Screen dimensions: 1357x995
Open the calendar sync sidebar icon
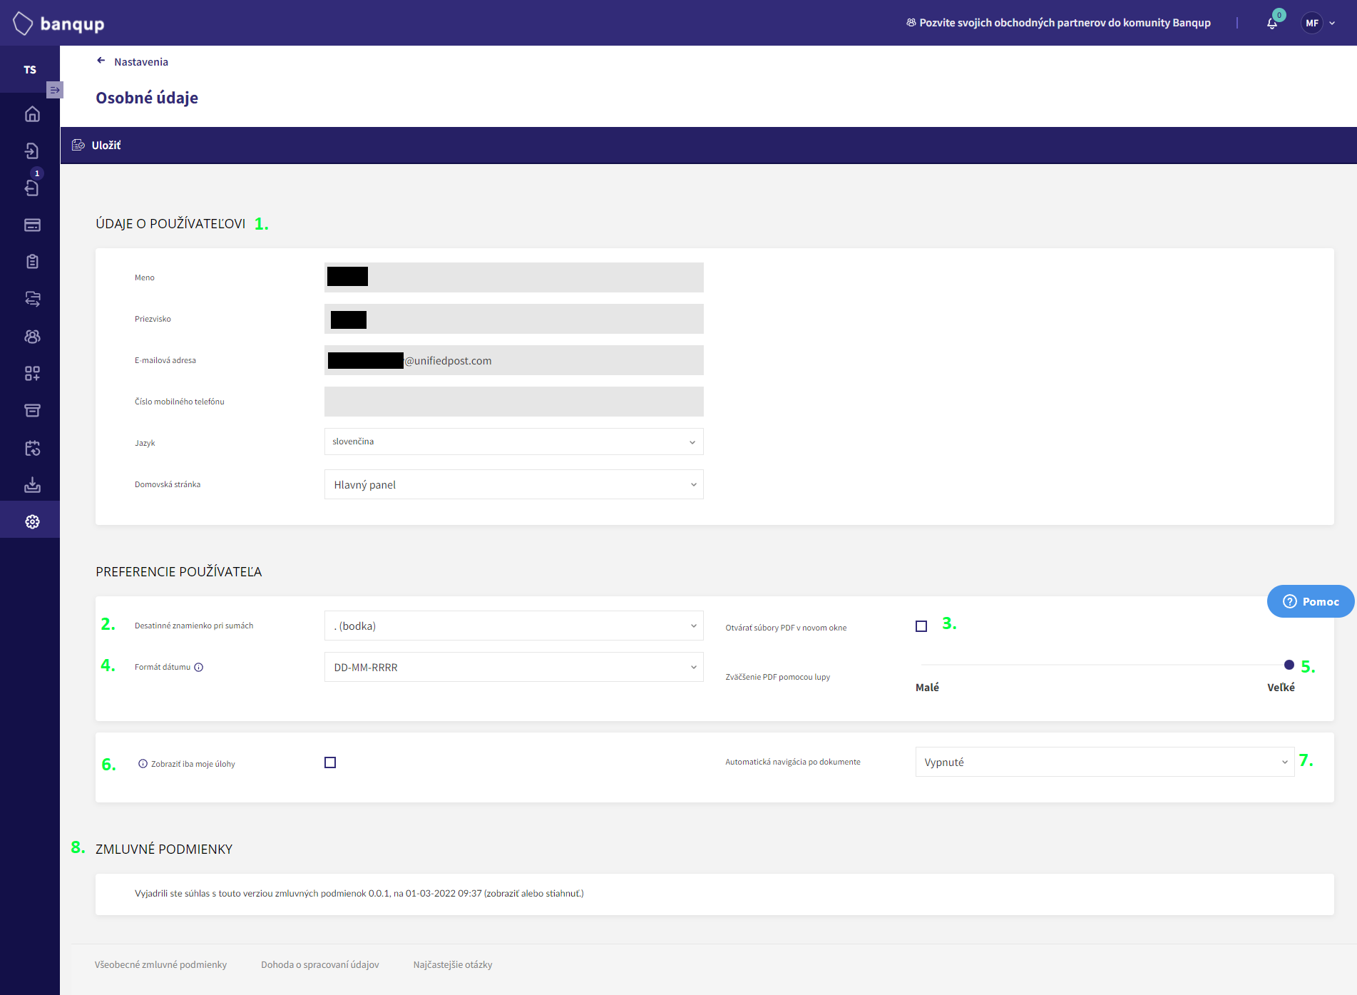point(32,448)
